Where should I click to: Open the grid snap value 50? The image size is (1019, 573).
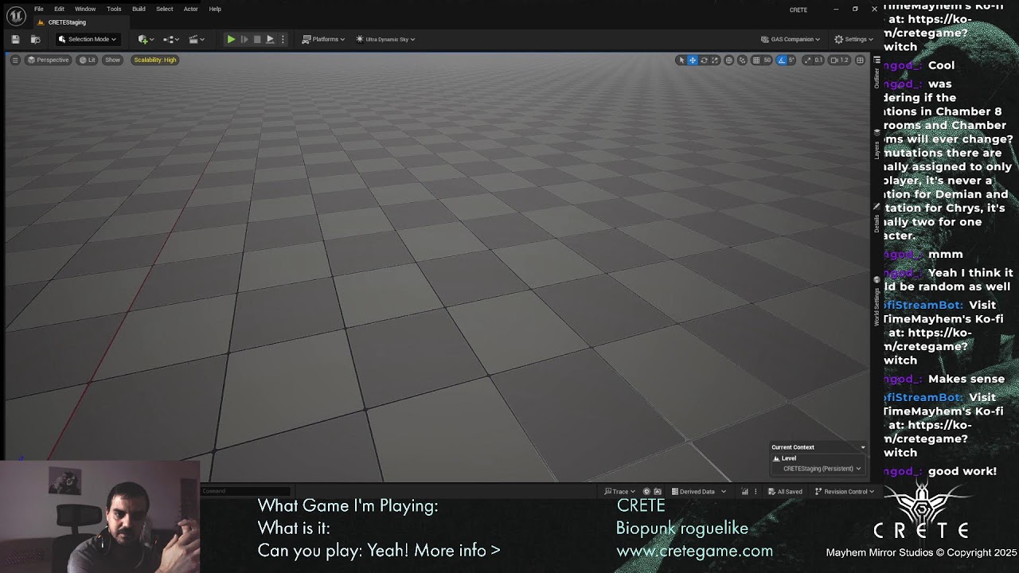click(767, 60)
